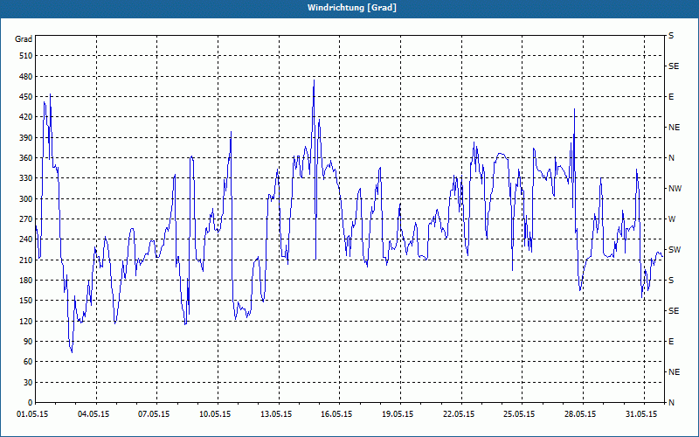Select the 240 y-axis value

25,239
